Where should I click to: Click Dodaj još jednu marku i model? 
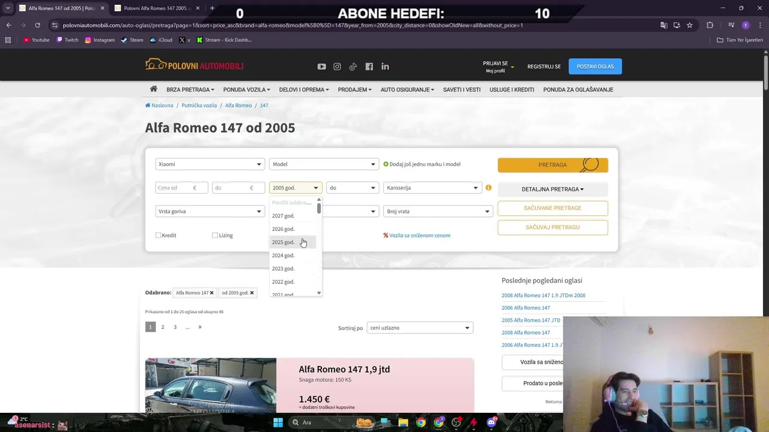[422, 164]
